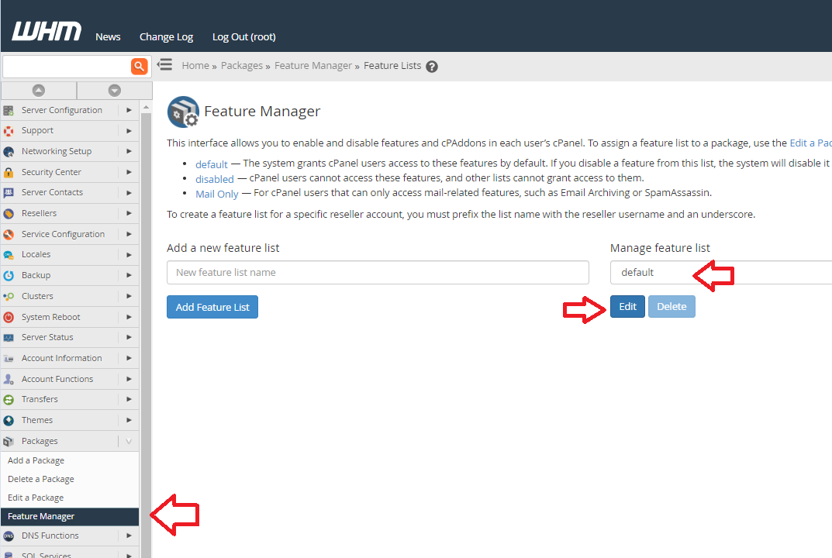Click the sidebar scroll up arrow
This screenshot has height=558, width=832.
click(146, 107)
